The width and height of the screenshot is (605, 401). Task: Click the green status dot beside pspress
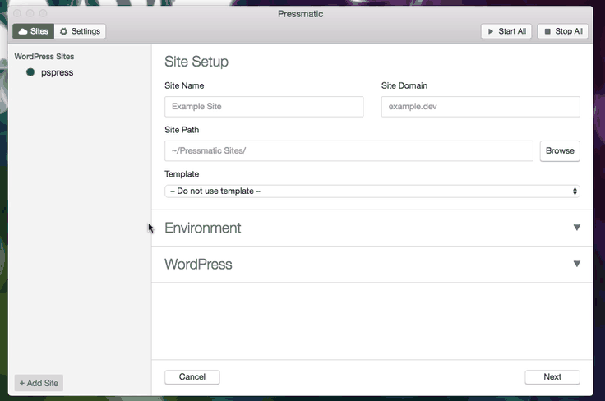[x=30, y=72]
